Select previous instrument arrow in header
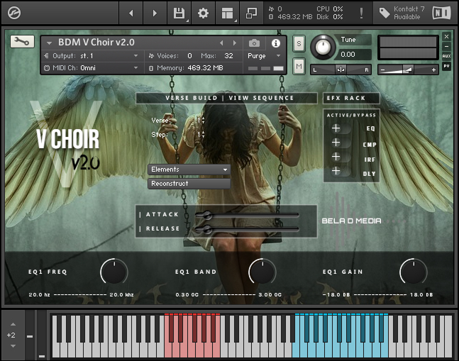This screenshot has width=459, height=361. 221,43
